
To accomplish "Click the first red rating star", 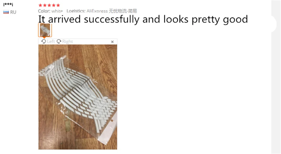I will pyautogui.click(x=40, y=5).
